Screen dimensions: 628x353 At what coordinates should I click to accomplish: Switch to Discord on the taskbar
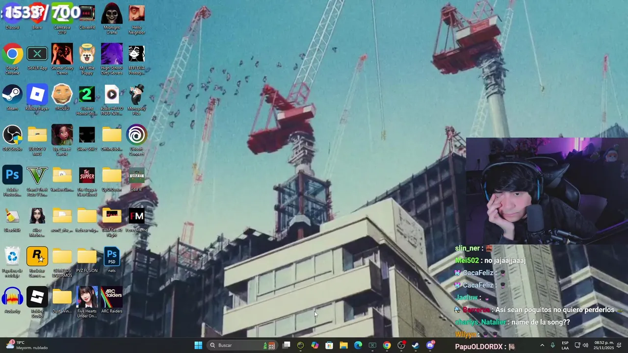click(x=430, y=345)
